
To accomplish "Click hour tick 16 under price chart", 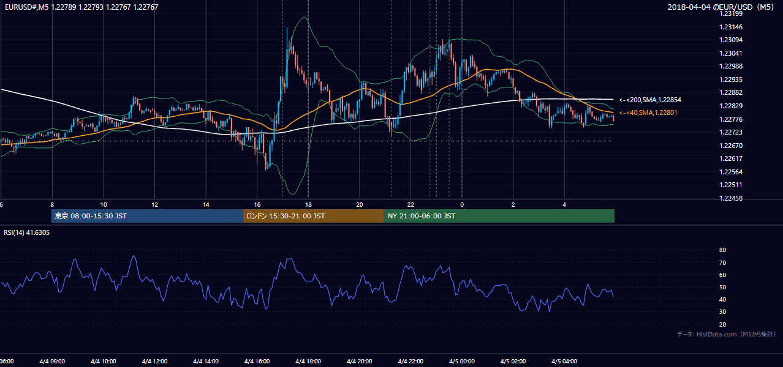I will (257, 205).
